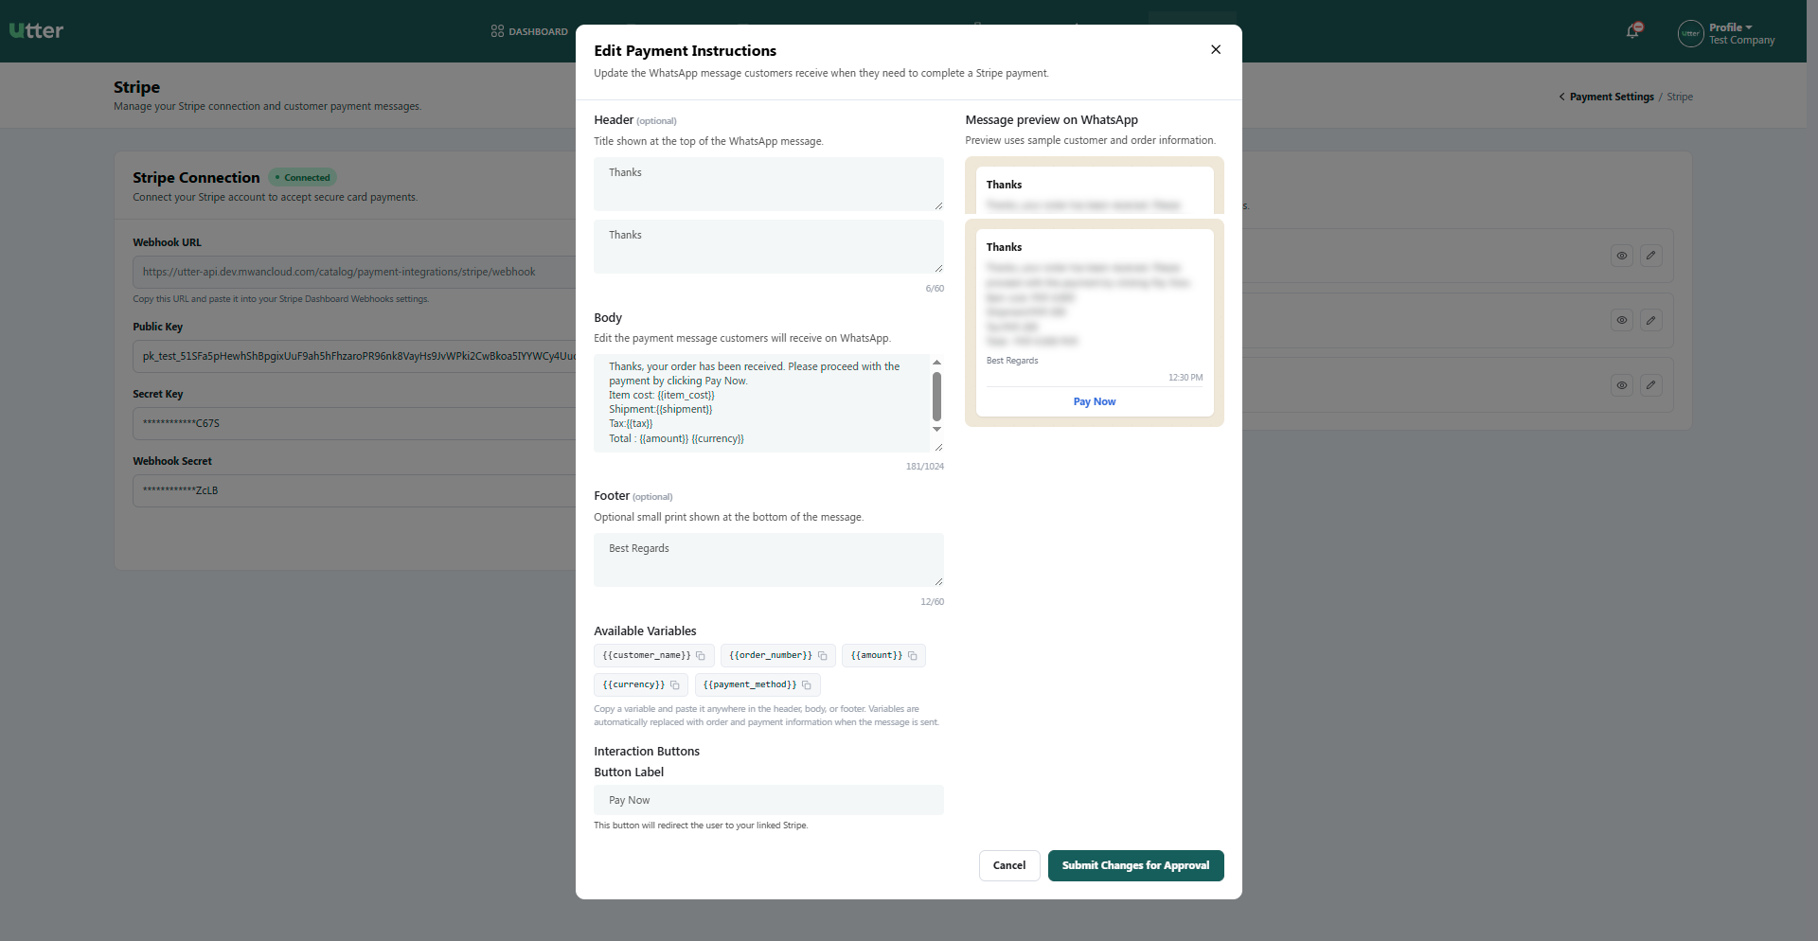The height and width of the screenshot is (941, 1818).
Task: Copy the {{amount}} variable
Action: click(913, 656)
